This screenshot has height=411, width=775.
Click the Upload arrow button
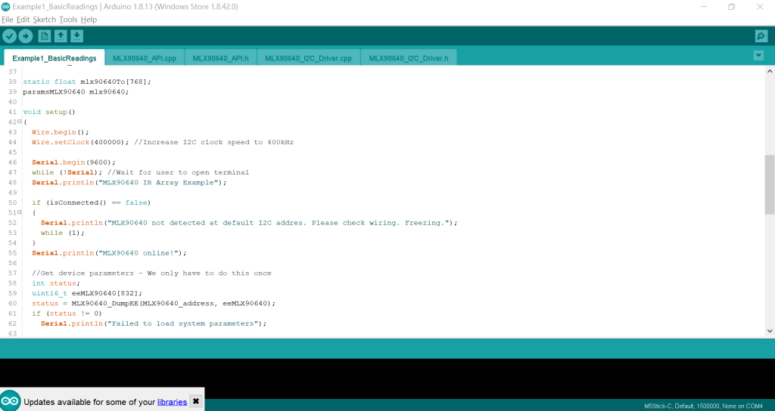coord(25,36)
